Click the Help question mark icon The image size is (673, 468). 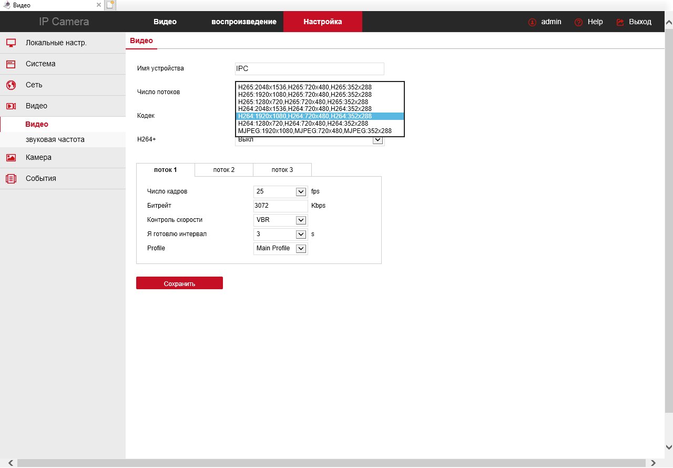578,22
